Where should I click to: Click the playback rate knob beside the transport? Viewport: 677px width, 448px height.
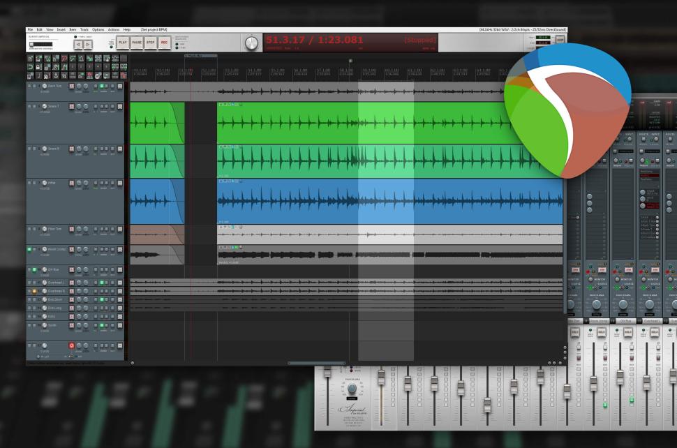tap(250, 40)
